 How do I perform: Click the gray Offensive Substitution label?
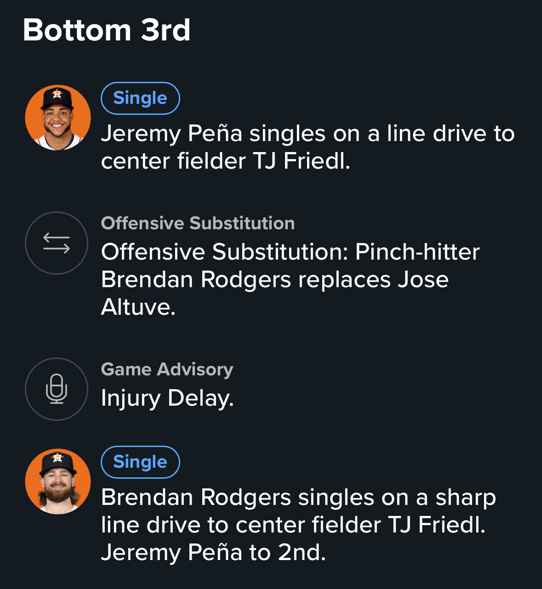click(198, 223)
